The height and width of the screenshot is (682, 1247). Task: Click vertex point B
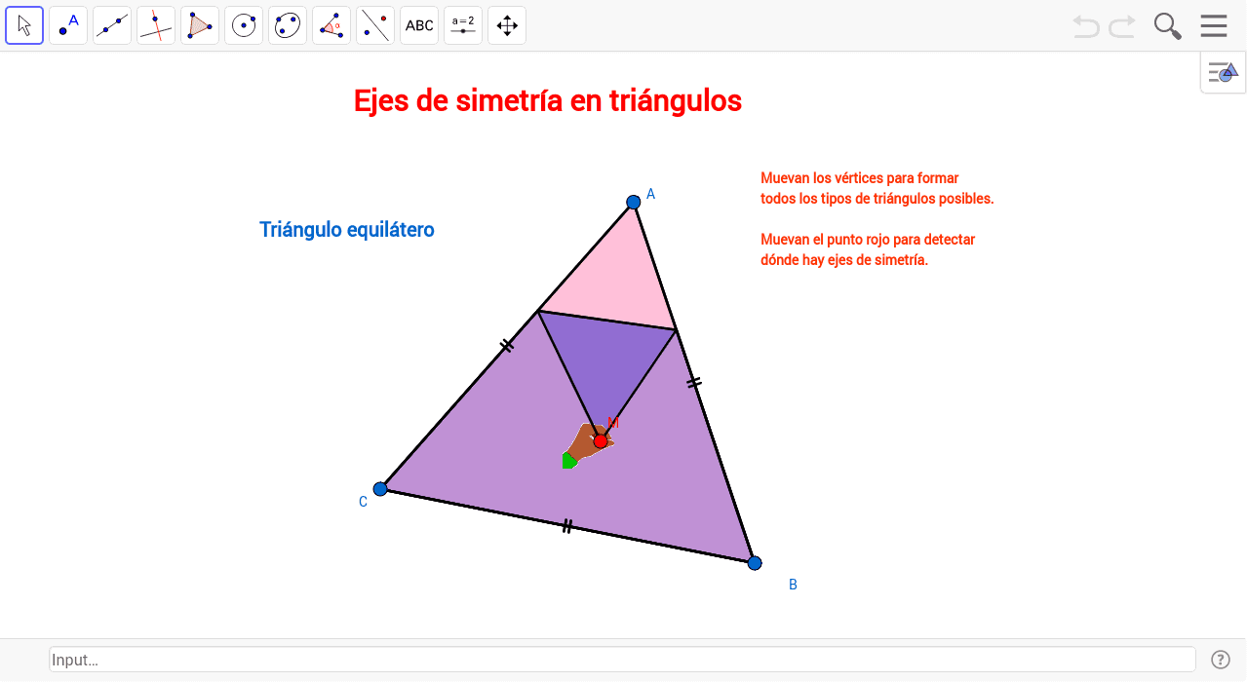[x=755, y=562]
